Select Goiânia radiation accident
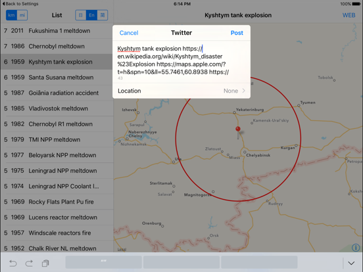 (57, 93)
